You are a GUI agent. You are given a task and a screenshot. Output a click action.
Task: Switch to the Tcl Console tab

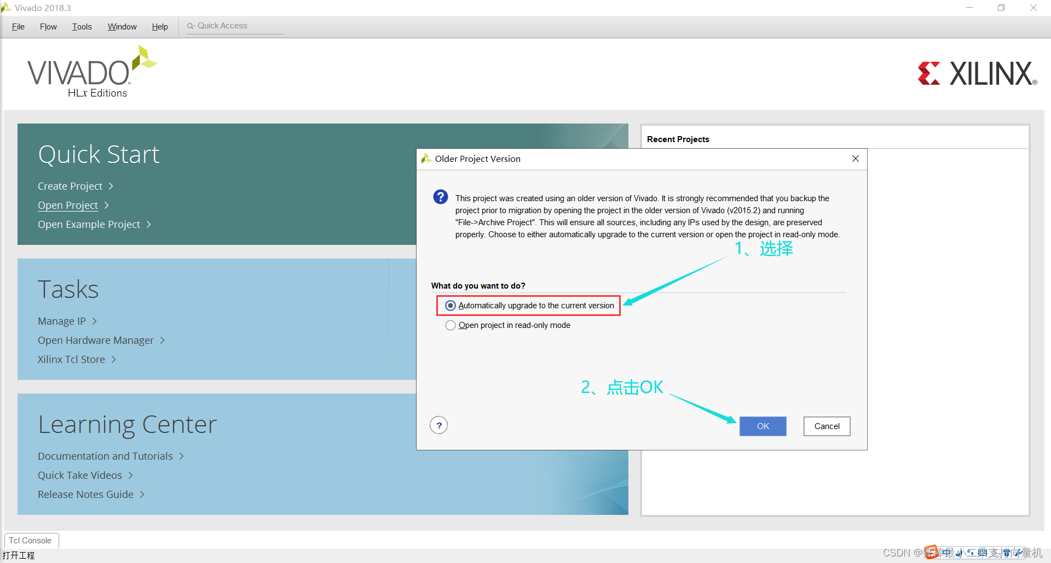[31, 541]
